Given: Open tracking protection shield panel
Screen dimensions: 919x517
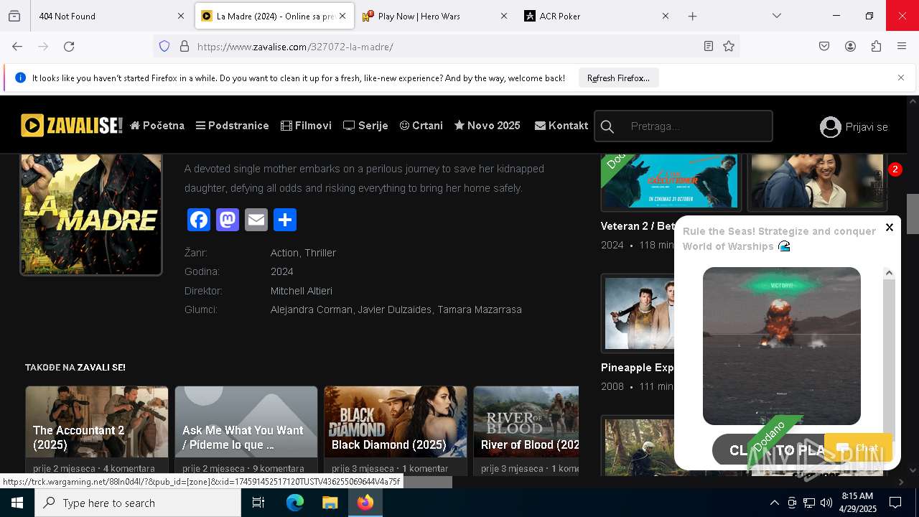Looking at the screenshot, I should 164,46.
